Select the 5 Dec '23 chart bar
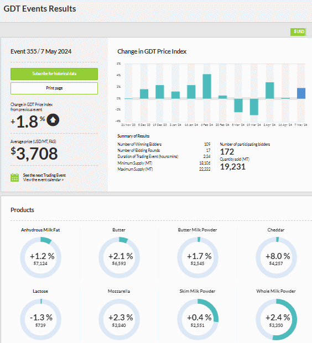Image resolution: width=312 pixels, height=343 pixels. click(144, 94)
